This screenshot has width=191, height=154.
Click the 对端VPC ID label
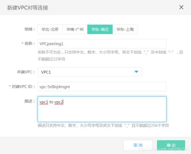click(23, 86)
